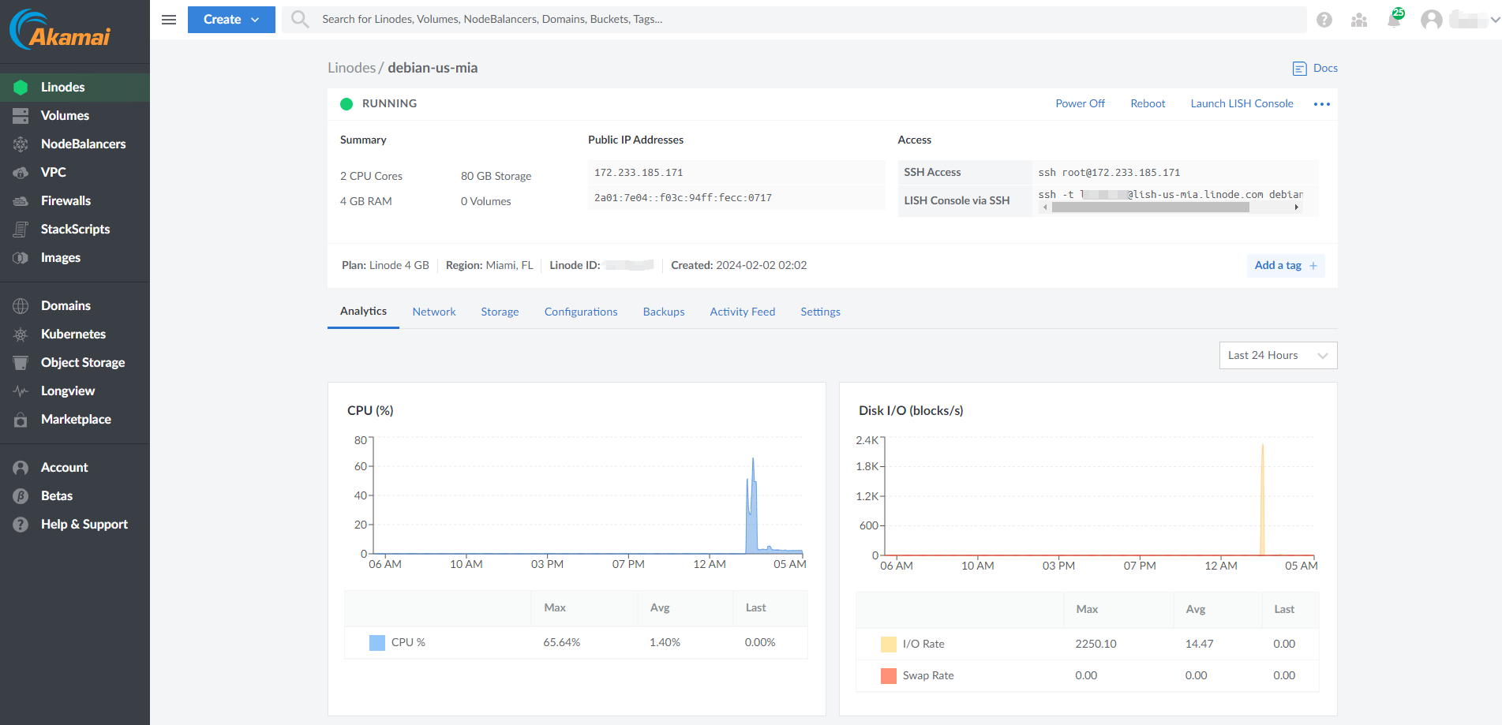Click the scrollbar right arrow in LISH field

point(1297,207)
